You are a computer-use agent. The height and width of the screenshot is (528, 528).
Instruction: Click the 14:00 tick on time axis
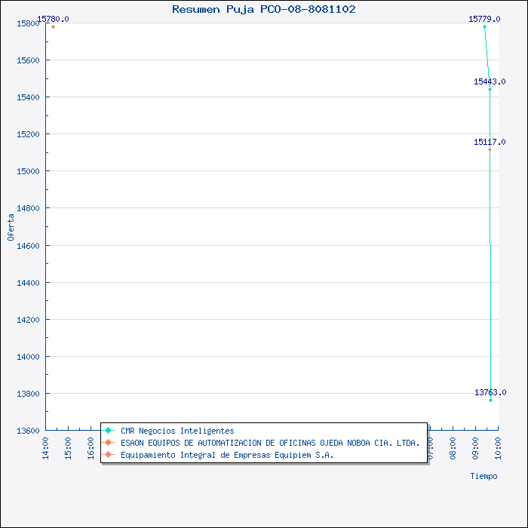click(46, 447)
